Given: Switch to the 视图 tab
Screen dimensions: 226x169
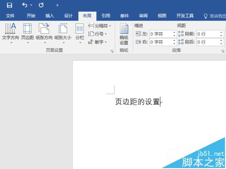Looking at the screenshot, I should (162, 16).
